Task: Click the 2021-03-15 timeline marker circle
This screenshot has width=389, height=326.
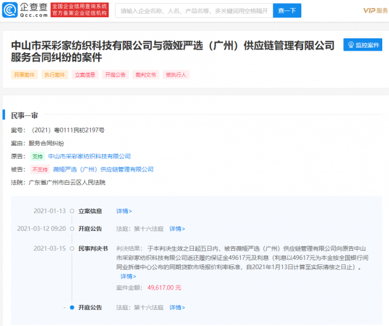Action: pos(72,248)
